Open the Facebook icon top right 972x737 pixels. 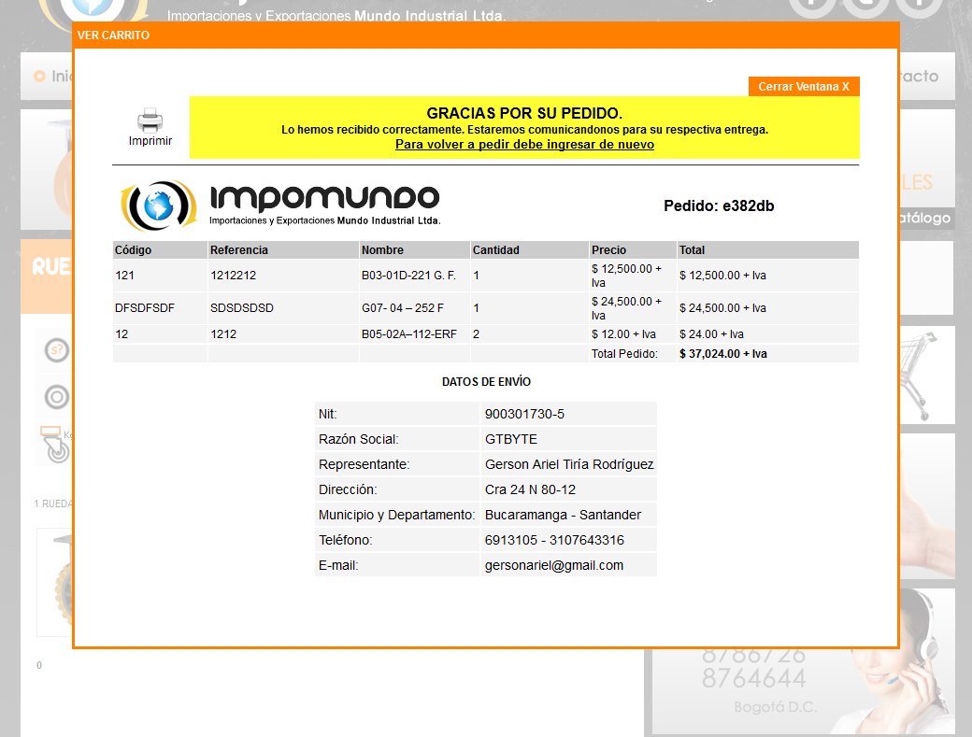pos(811,5)
